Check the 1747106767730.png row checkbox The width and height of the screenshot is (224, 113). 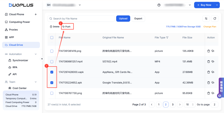tap(52, 93)
